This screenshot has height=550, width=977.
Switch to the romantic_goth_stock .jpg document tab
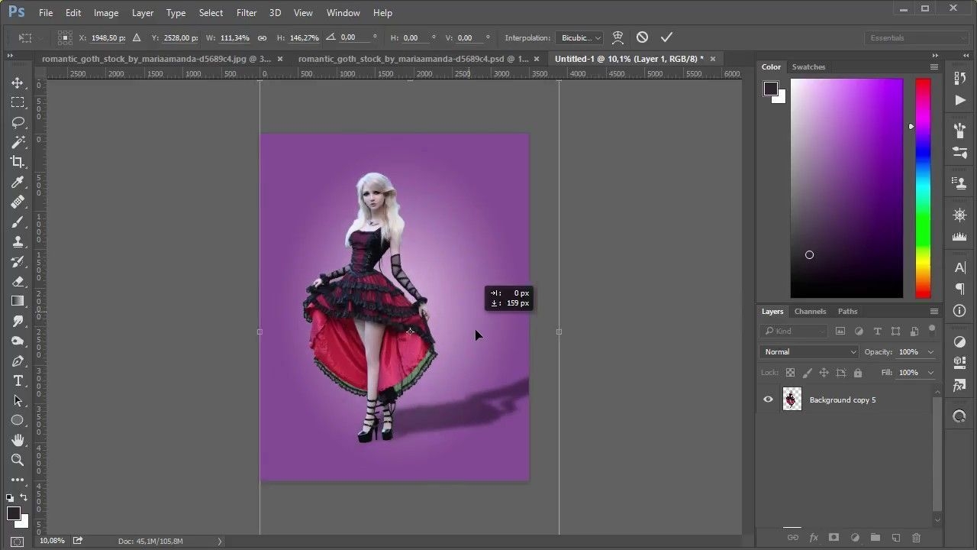click(x=156, y=59)
